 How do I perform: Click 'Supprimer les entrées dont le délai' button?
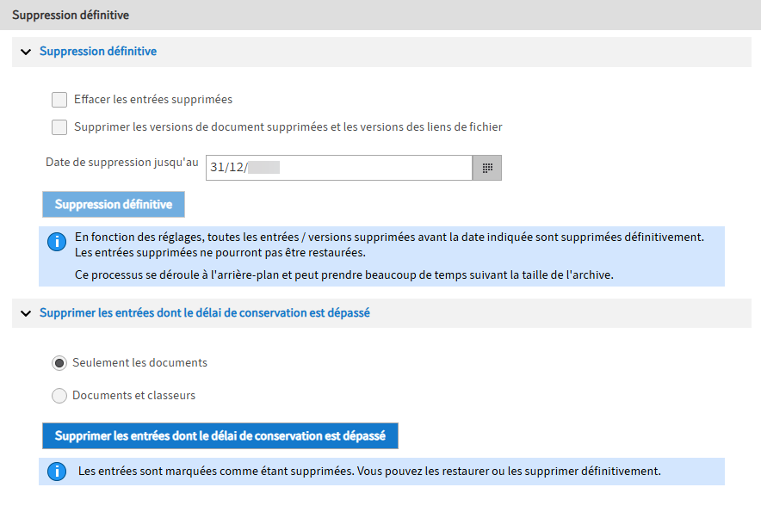pos(220,436)
